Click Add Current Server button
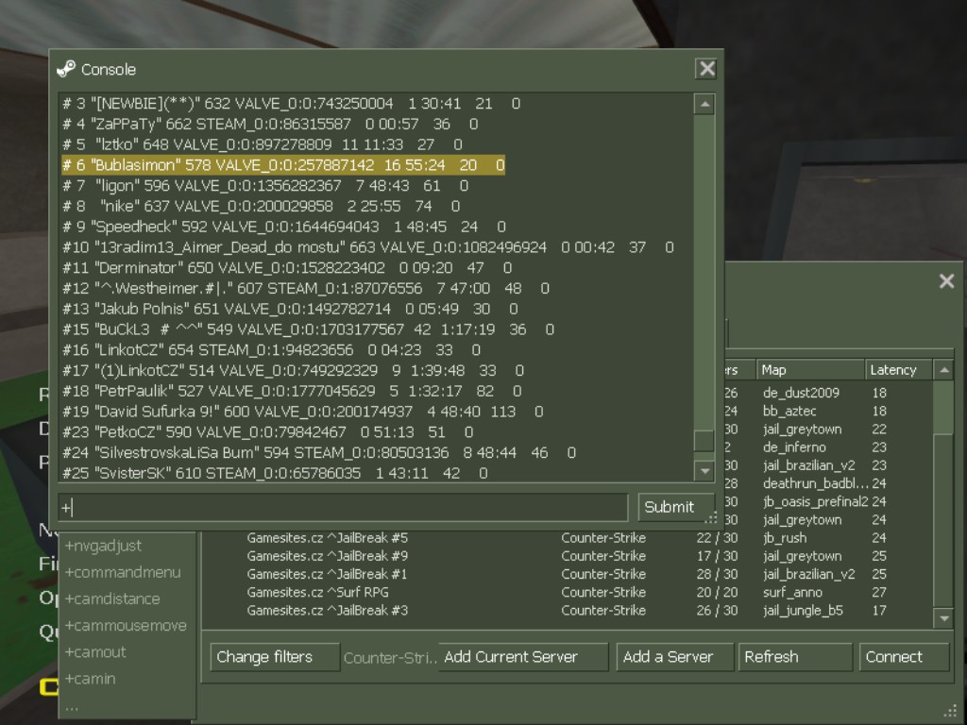The image size is (967, 725). coord(523,657)
